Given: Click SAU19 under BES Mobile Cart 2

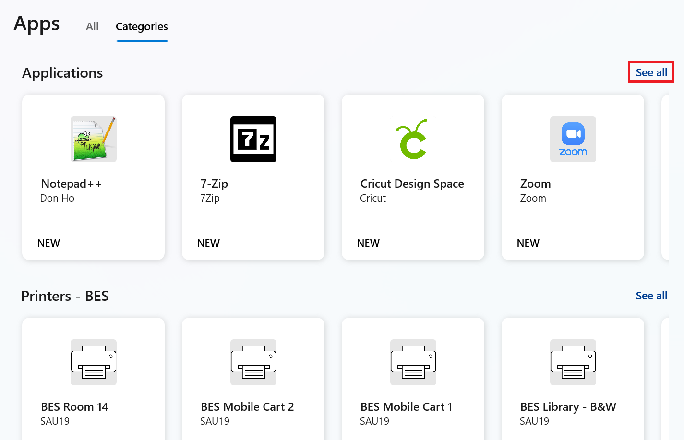Looking at the screenshot, I should (x=215, y=421).
